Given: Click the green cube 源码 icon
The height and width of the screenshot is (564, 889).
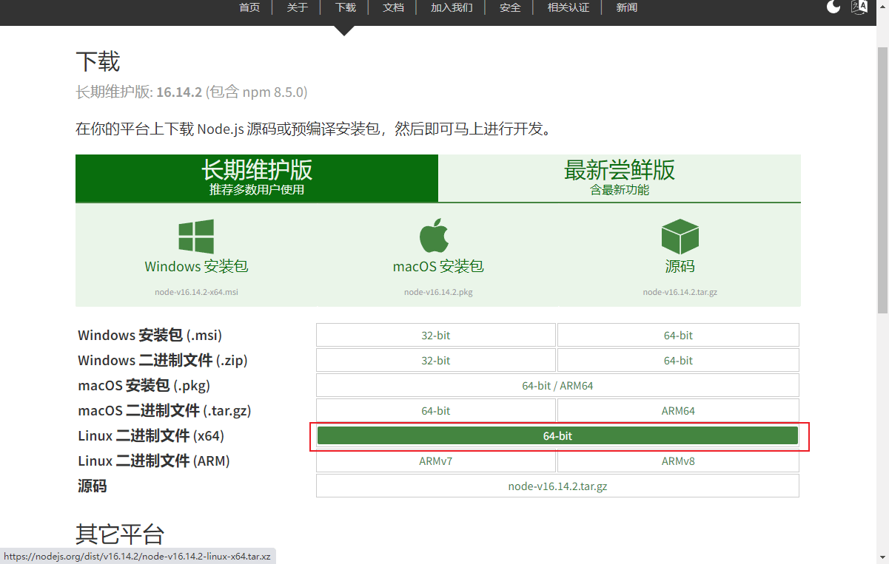Looking at the screenshot, I should point(680,235).
